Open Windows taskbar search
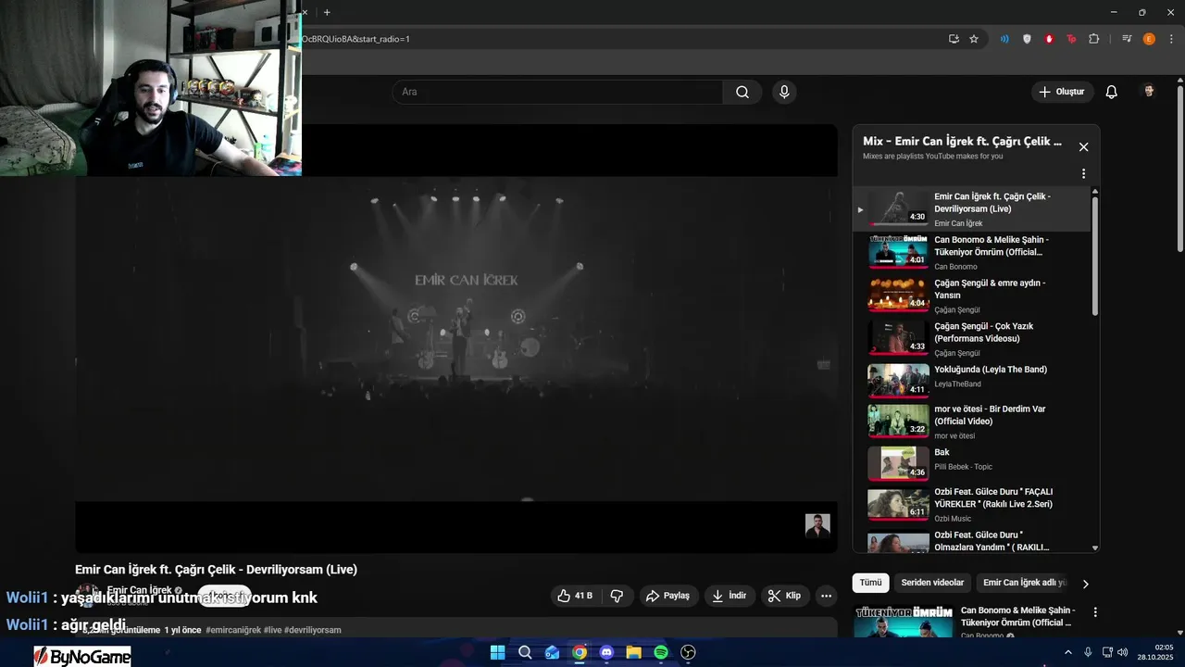Image resolution: width=1185 pixels, height=667 pixels. click(x=525, y=652)
